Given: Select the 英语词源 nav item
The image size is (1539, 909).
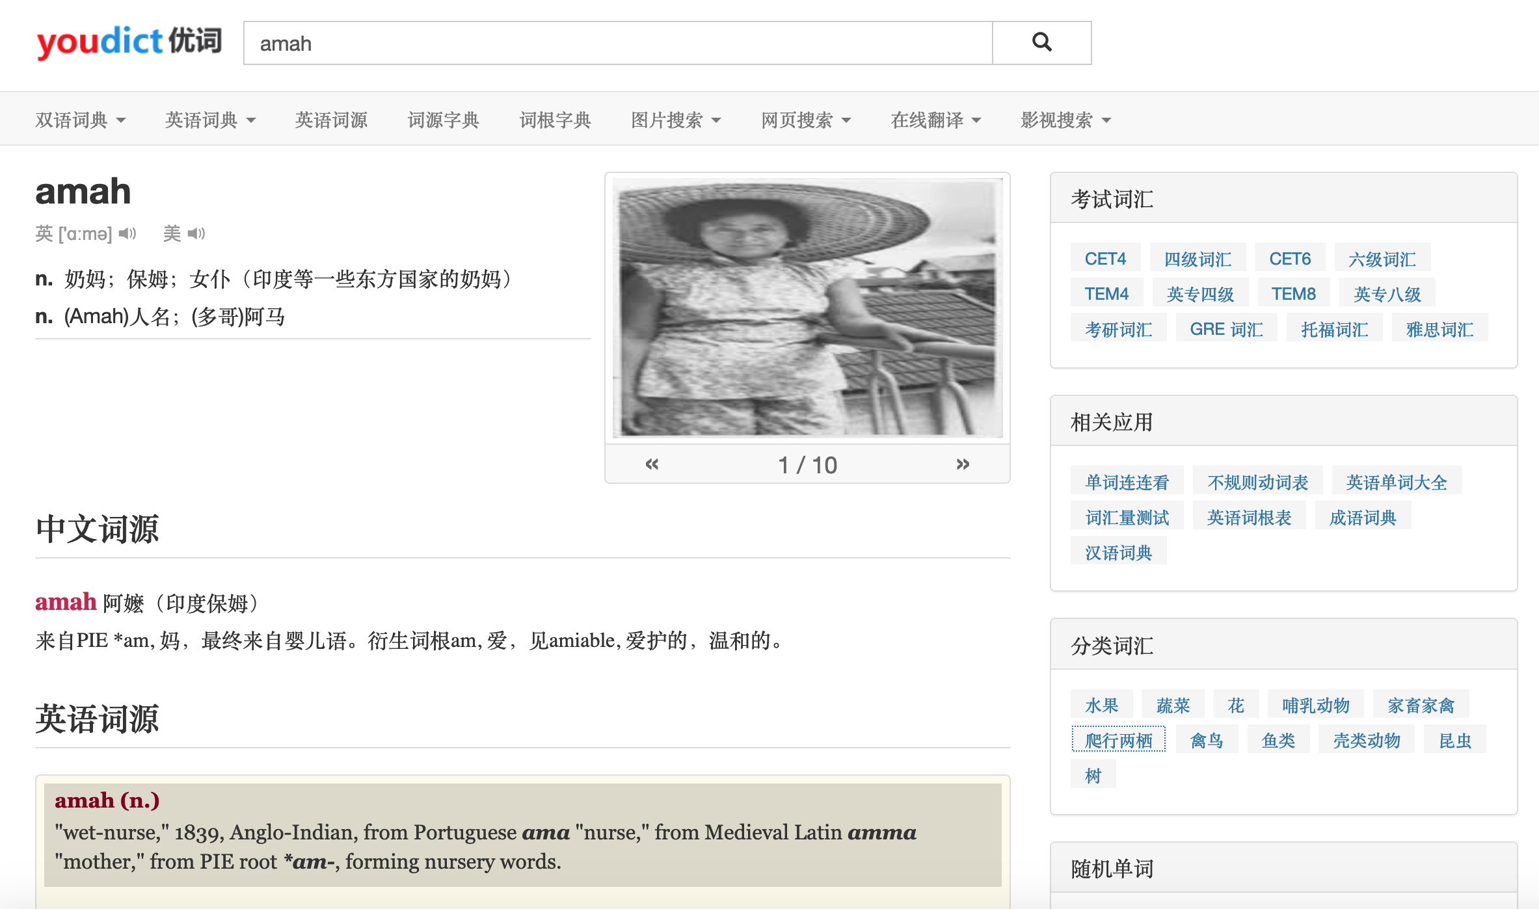Looking at the screenshot, I should 331,120.
